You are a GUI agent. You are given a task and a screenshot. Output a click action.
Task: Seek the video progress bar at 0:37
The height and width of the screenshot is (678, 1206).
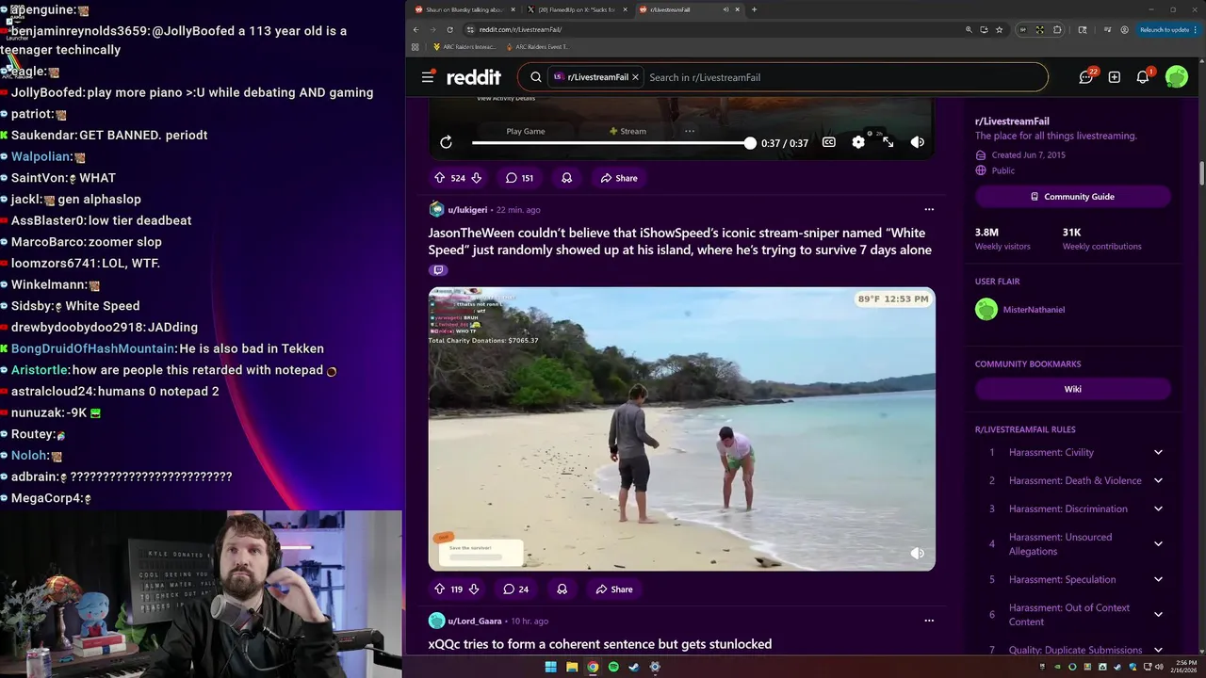[750, 143]
